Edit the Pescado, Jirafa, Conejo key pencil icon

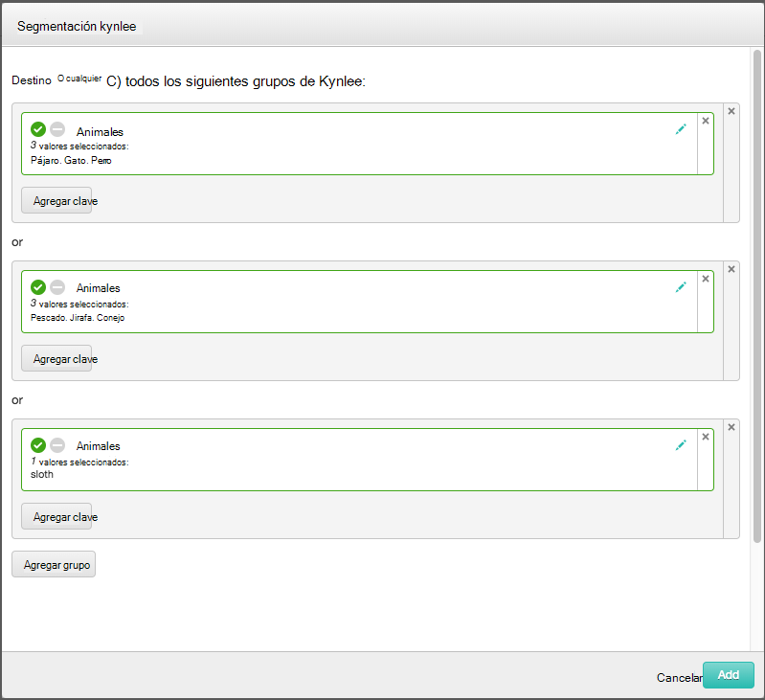click(x=681, y=287)
